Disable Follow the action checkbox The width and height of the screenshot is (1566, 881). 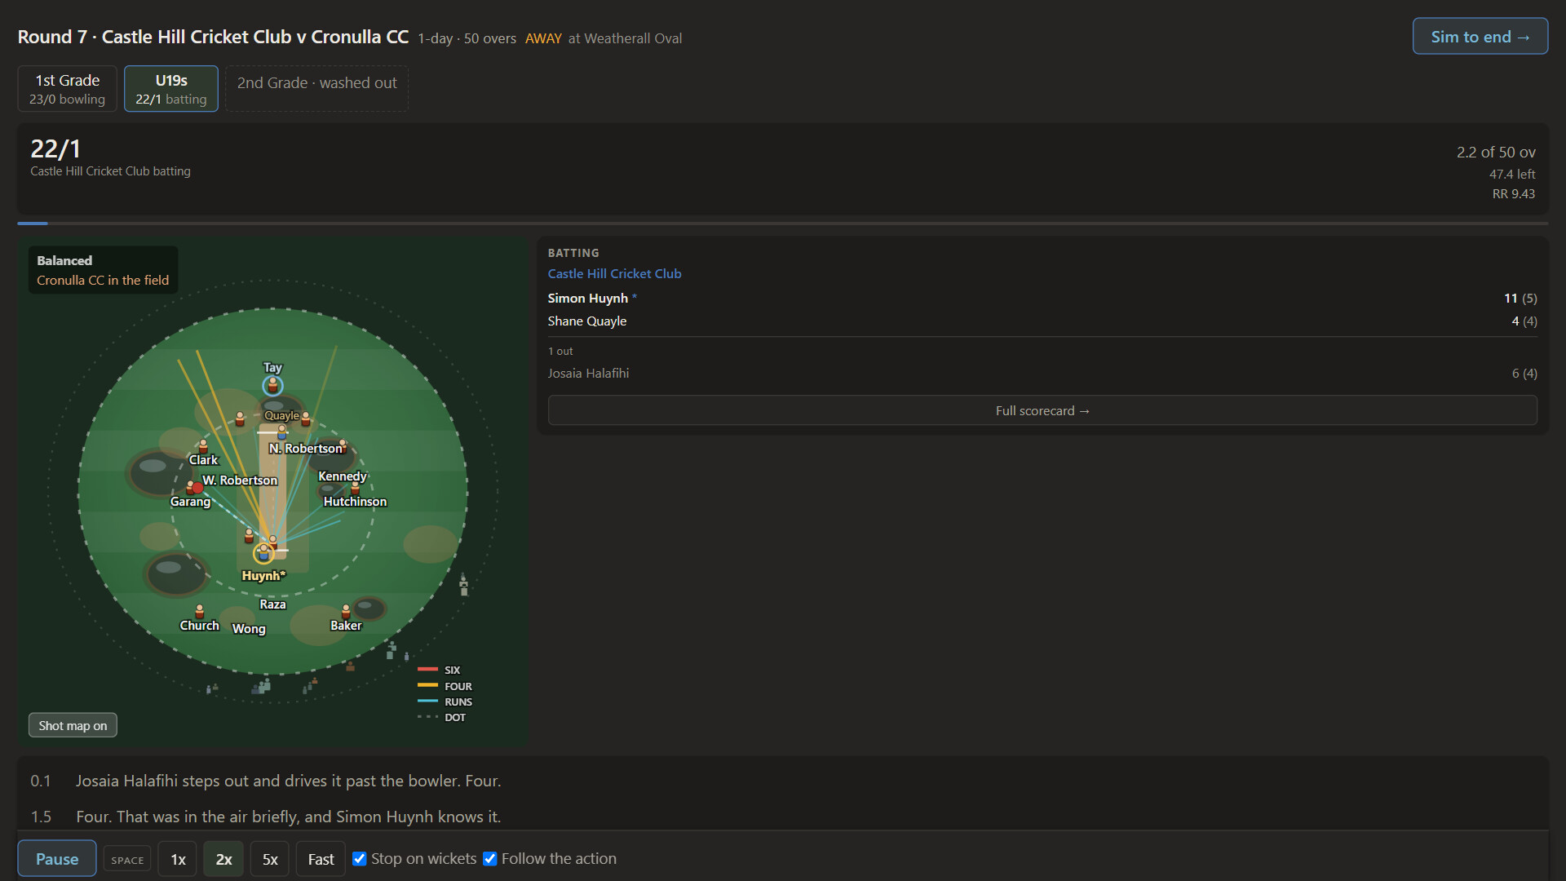click(x=490, y=858)
